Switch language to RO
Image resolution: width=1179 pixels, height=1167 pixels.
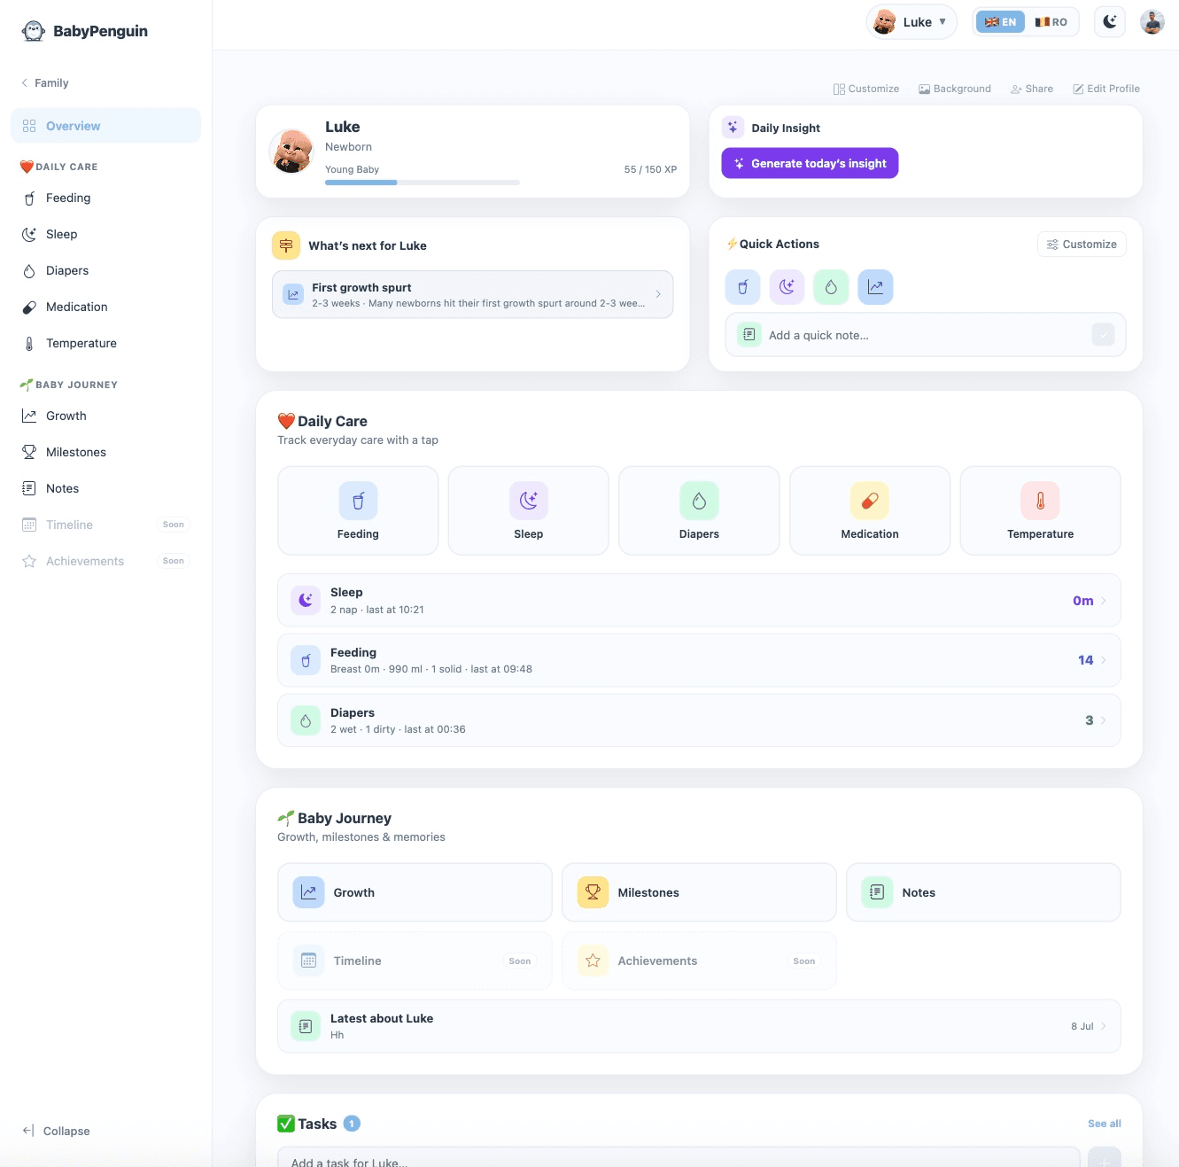click(x=1051, y=22)
